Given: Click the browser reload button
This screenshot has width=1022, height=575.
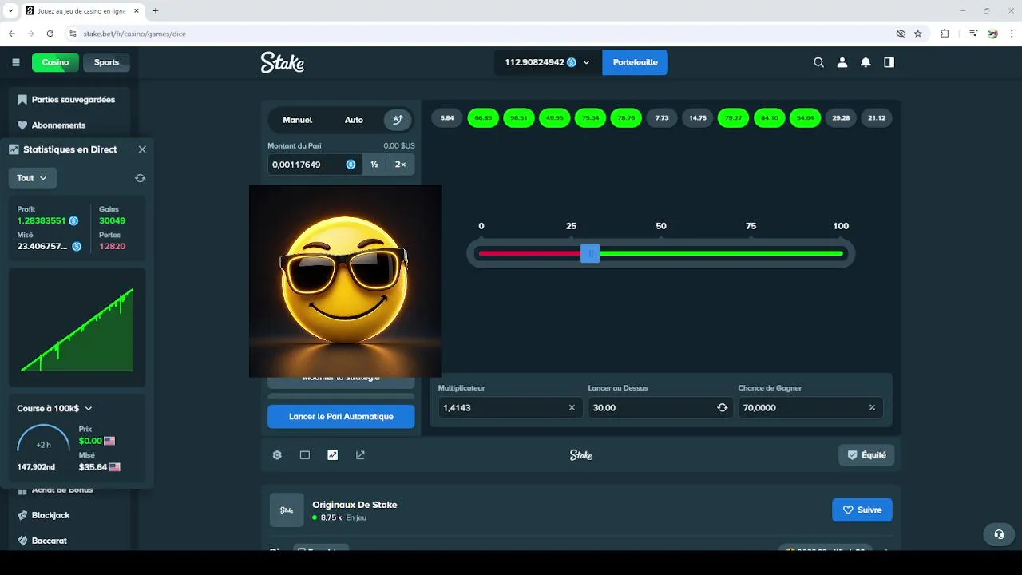Looking at the screenshot, I should [x=50, y=34].
